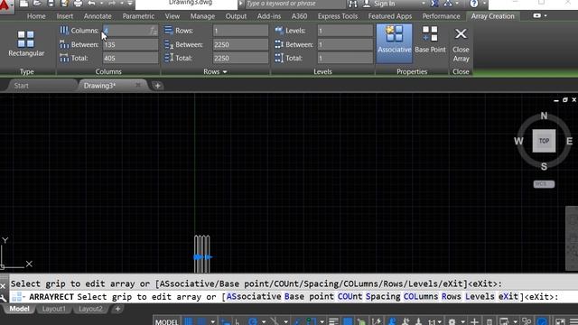578x325 pixels.
Task: Click the Rows Total field with 2250
Action: (x=240, y=58)
